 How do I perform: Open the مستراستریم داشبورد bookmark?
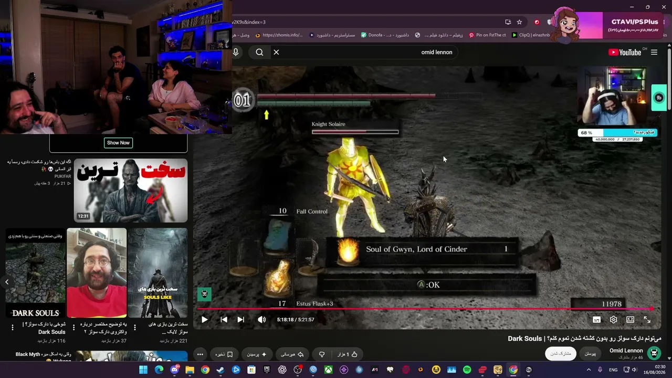[x=332, y=35]
